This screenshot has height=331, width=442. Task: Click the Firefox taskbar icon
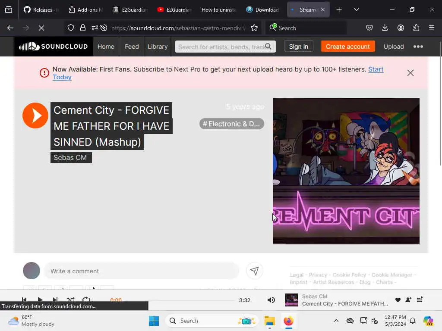click(x=288, y=321)
